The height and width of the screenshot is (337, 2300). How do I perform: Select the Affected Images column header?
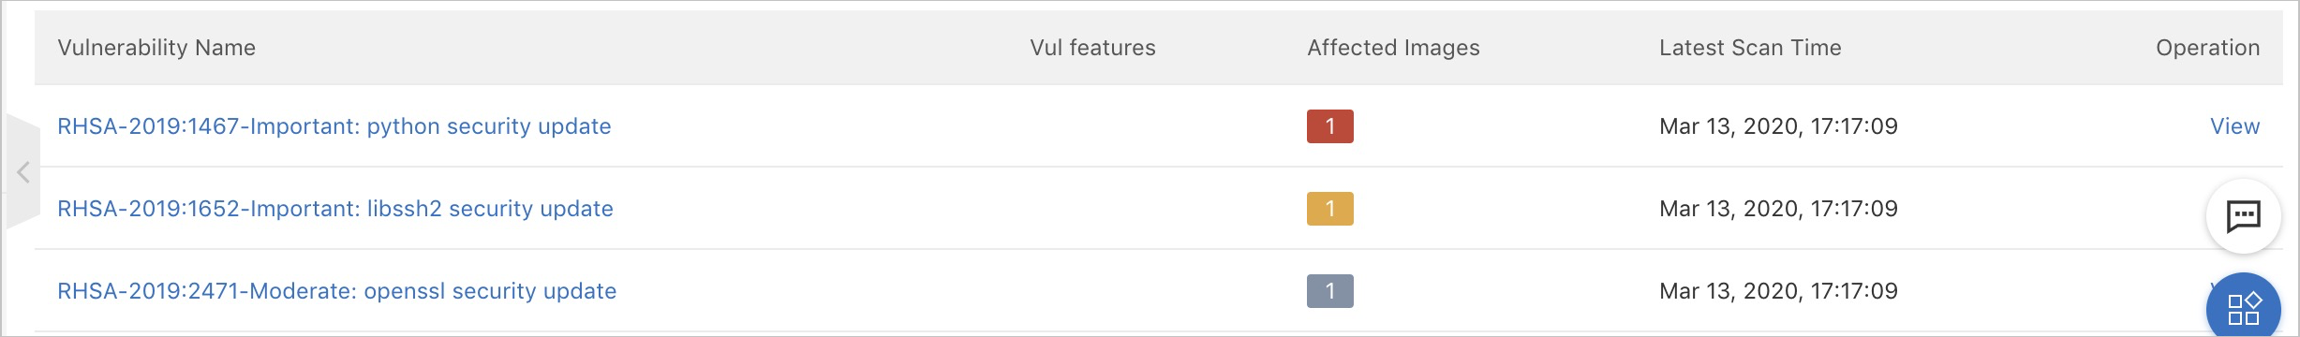tap(1393, 48)
